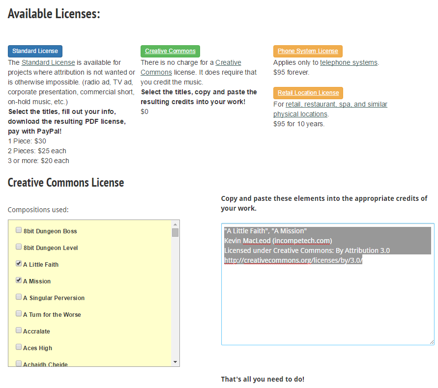Deselect the A Mission checkbox
This screenshot has height=388, width=438.
coord(19,280)
